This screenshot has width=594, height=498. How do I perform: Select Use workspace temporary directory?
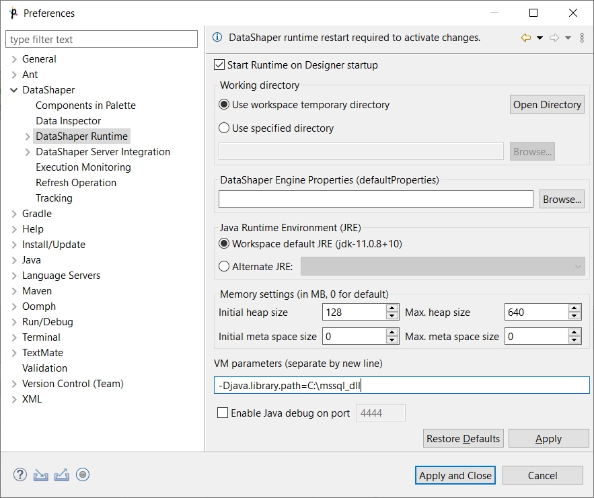224,104
